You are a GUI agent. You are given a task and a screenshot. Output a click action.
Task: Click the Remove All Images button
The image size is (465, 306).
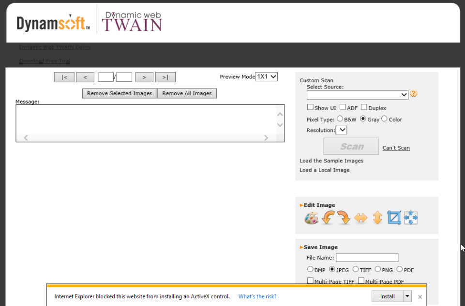187,93
